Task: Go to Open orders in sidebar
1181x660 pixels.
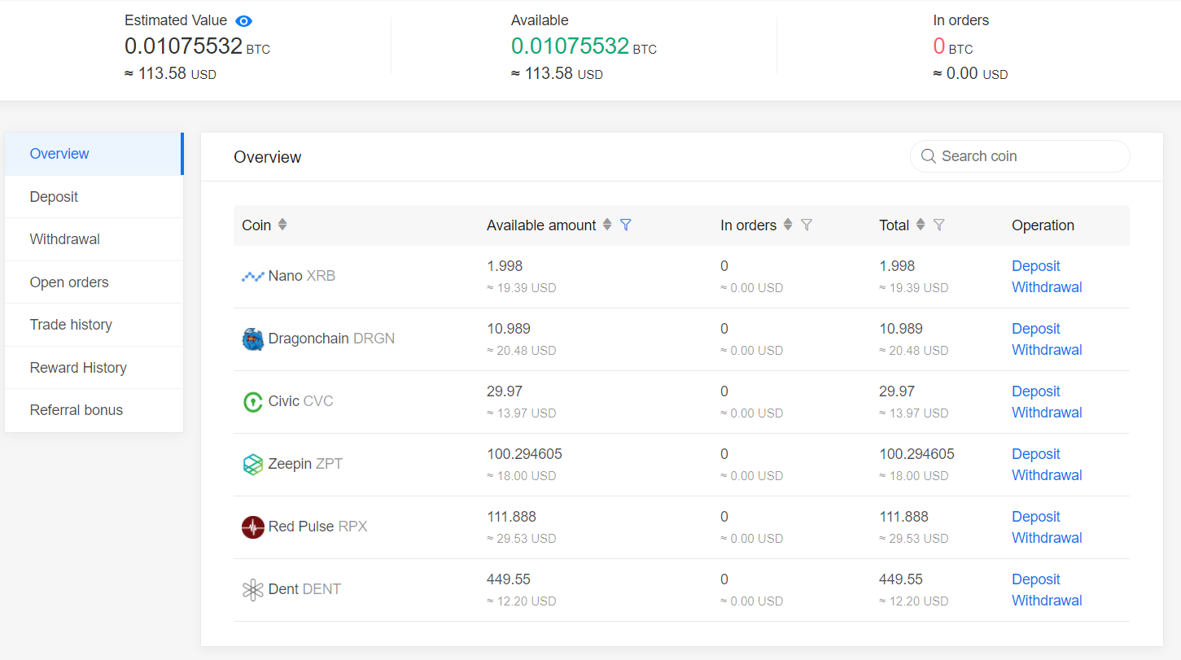Action: coord(94,282)
